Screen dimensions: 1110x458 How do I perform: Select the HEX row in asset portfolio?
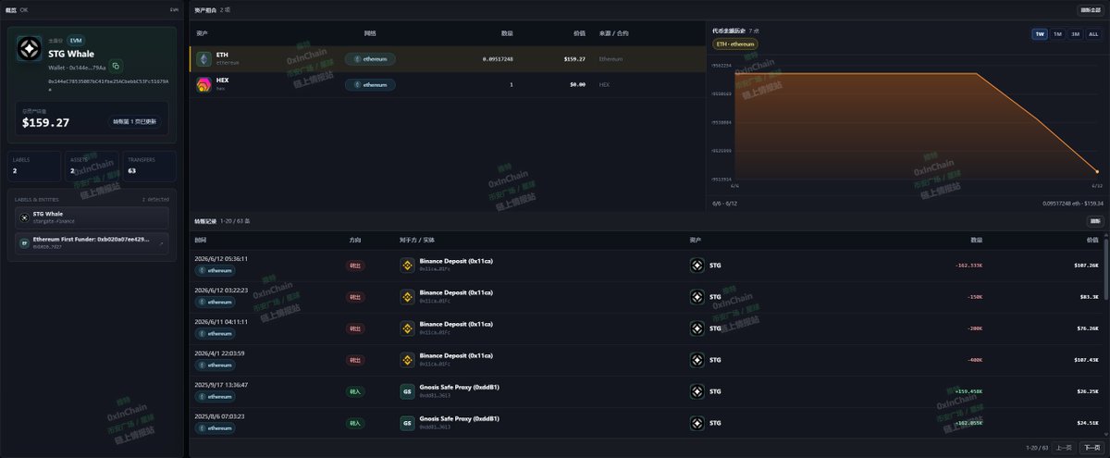447,84
